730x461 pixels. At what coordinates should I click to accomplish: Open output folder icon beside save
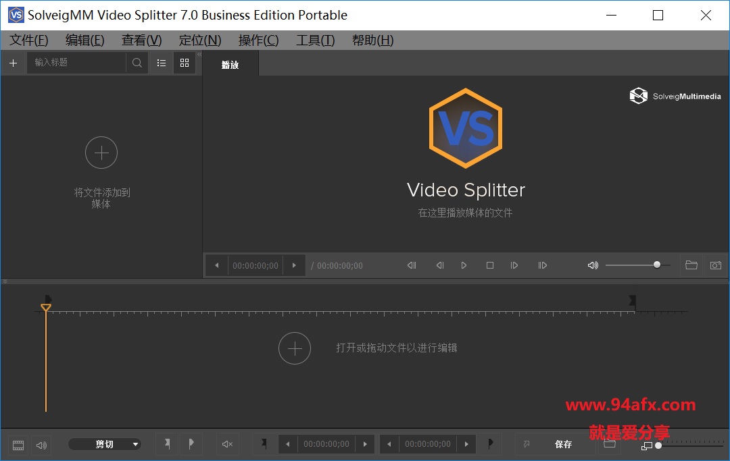pyautogui.click(x=610, y=444)
